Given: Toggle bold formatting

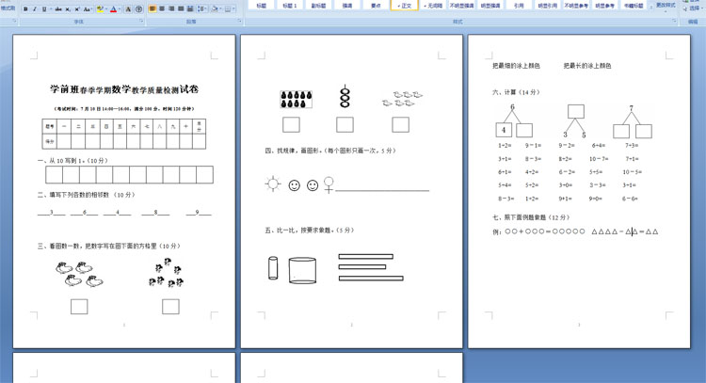Looking at the screenshot, I should pyautogui.click(x=25, y=9).
